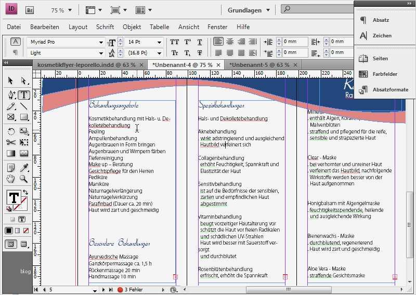This screenshot has height=295, width=416.
Task: Click the Fill color T swatch
Action: 14,197
